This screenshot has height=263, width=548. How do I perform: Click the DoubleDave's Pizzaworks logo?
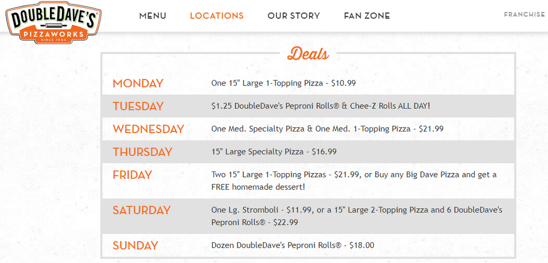[53, 21]
